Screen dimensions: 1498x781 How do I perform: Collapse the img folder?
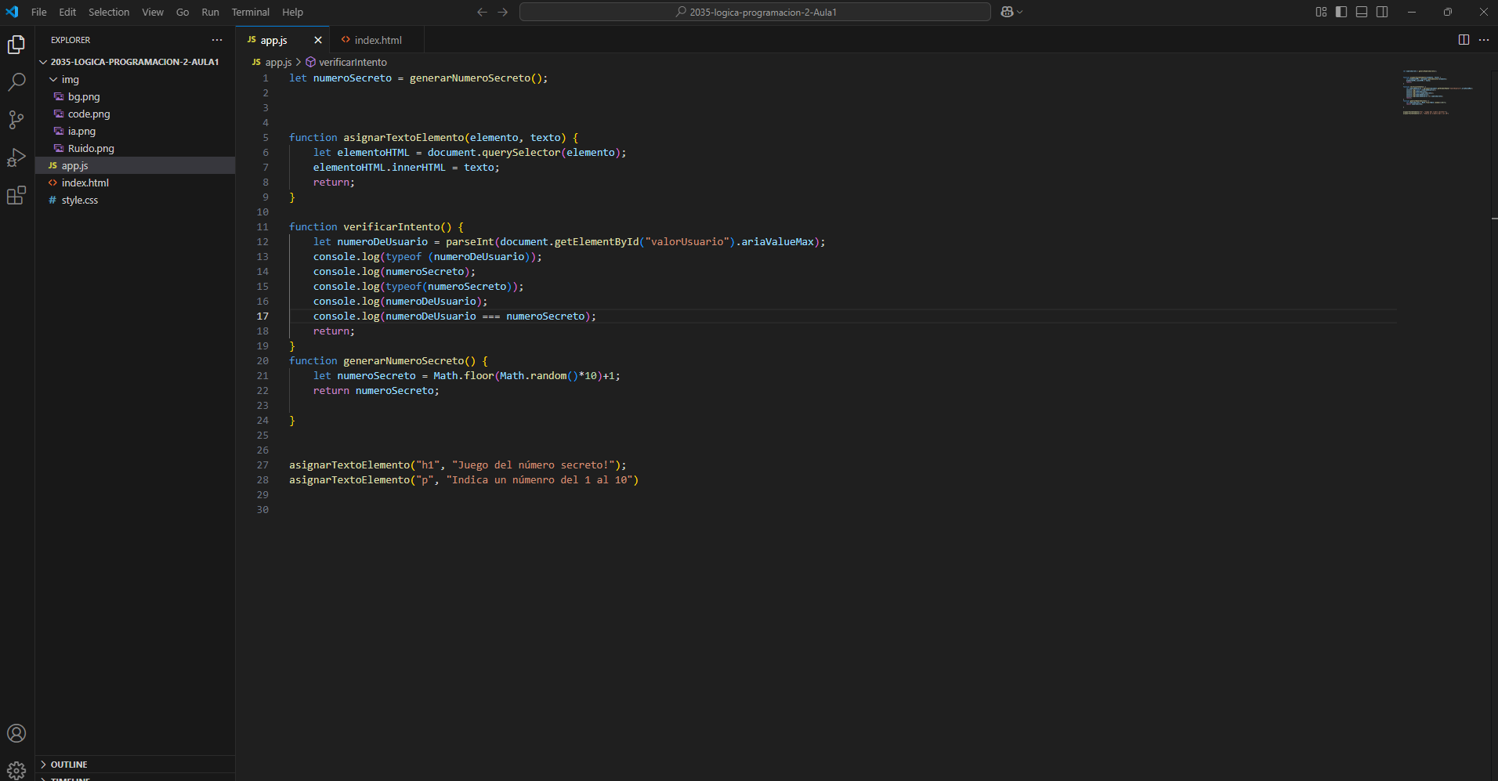(x=135, y=79)
